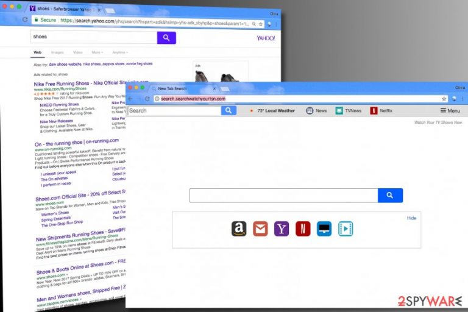Hide the shortcut icons panel

click(x=411, y=218)
